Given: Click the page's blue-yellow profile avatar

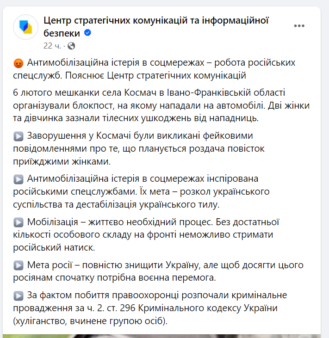Looking at the screenshot, I should tap(25, 27).
